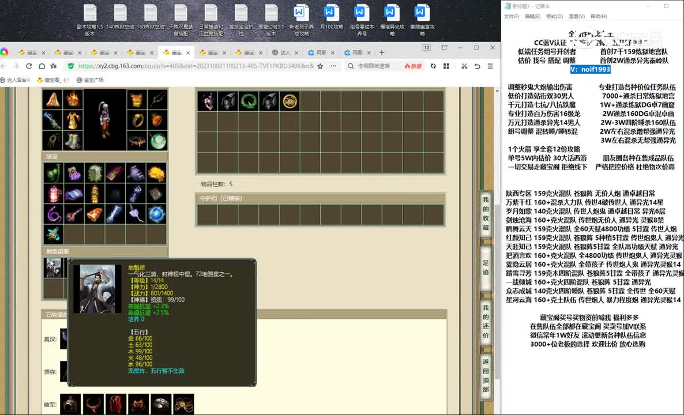Select the boots equipment icon
This screenshot has width=684, height=415.
(x=73, y=141)
